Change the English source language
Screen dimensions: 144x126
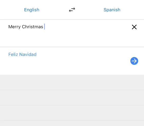coord(32,10)
